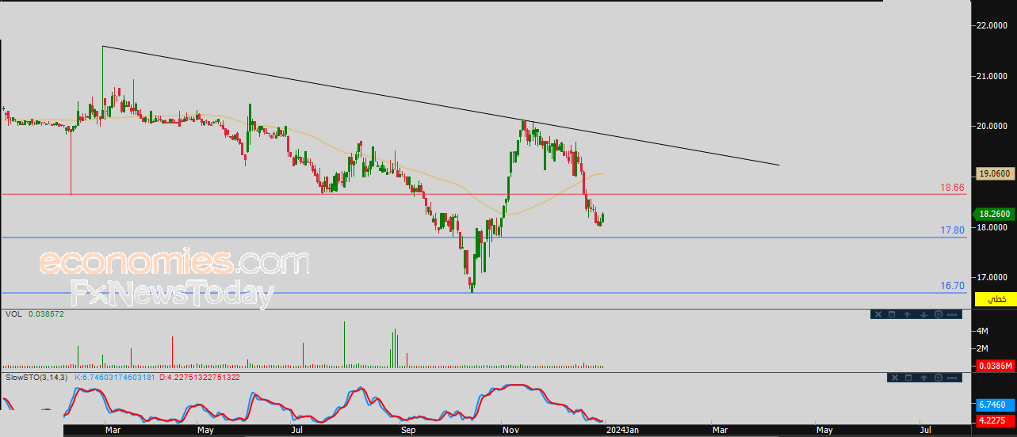Click the 2024Jan marker on time axis
Screen dimensions: 1017x437
coord(620,430)
